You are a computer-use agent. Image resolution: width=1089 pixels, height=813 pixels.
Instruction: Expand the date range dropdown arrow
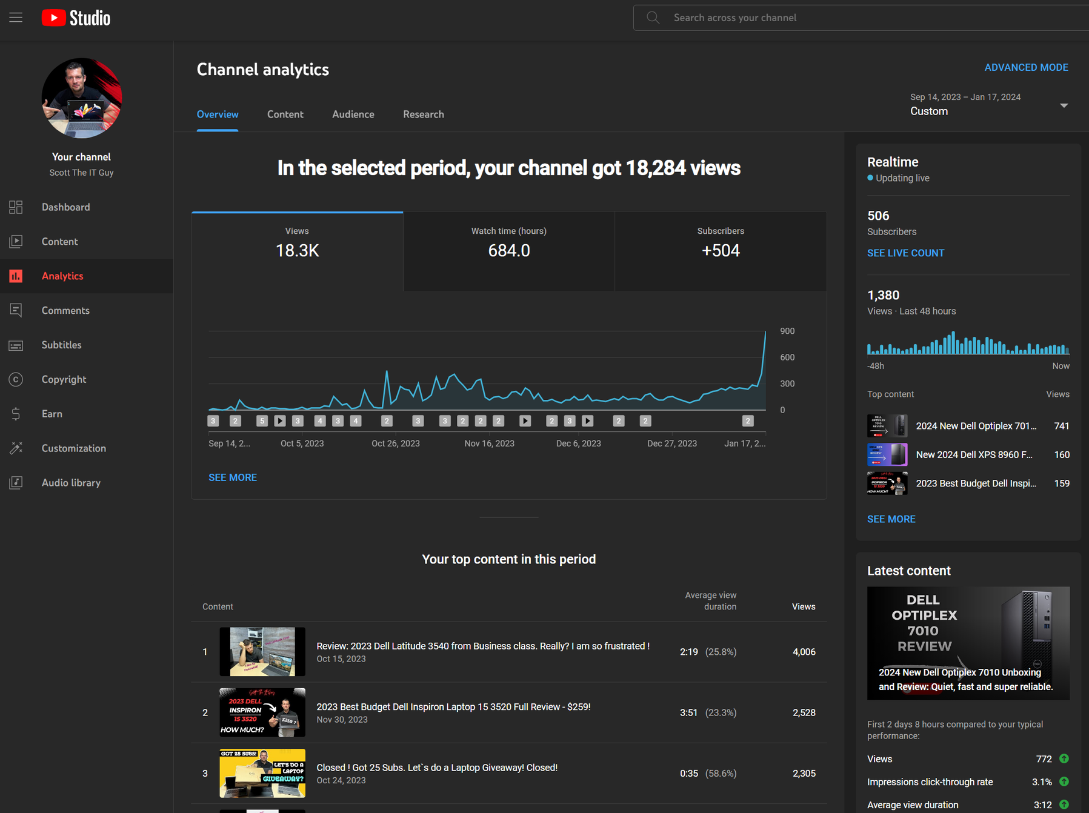point(1064,105)
